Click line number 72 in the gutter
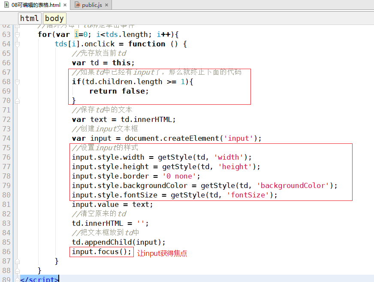This screenshot has height=282, width=374. 6,119
